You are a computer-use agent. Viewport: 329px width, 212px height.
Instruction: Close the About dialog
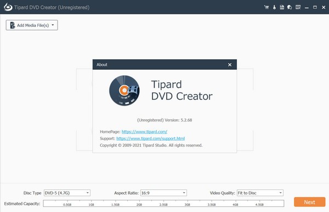point(230,65)
